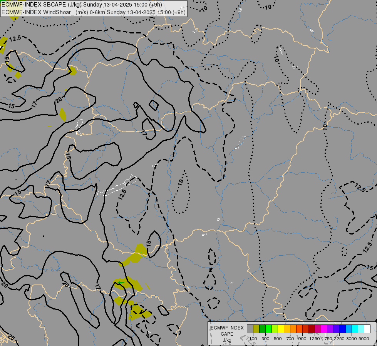Click the J/kg unit label in legend
This screenshot has width=377, height=346.
click(x=227, y=341)
